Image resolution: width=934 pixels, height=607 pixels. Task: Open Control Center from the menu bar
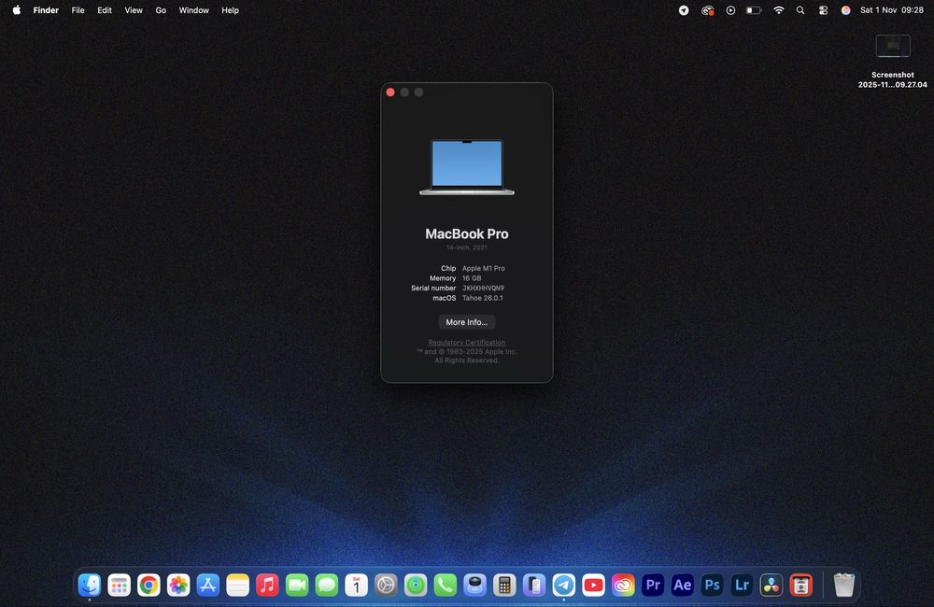click(823, 10)
